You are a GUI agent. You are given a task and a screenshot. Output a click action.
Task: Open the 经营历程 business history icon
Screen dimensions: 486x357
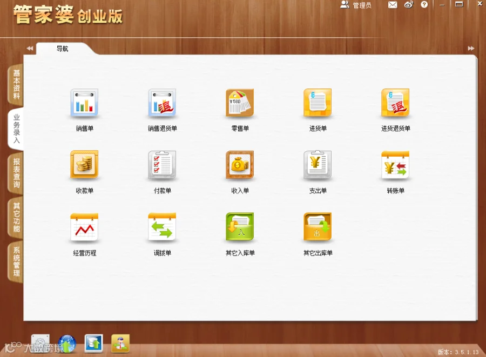click(84, 227)
